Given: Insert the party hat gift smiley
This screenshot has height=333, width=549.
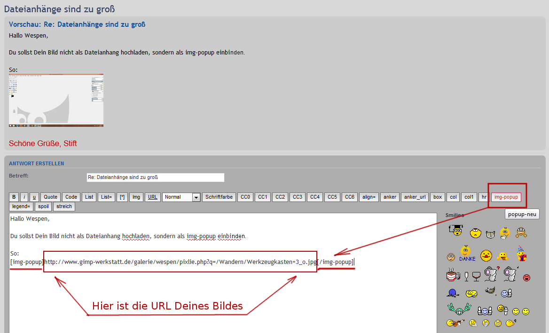Looking at the screenshot, I should pyautogui.click(x=522, y=253).
